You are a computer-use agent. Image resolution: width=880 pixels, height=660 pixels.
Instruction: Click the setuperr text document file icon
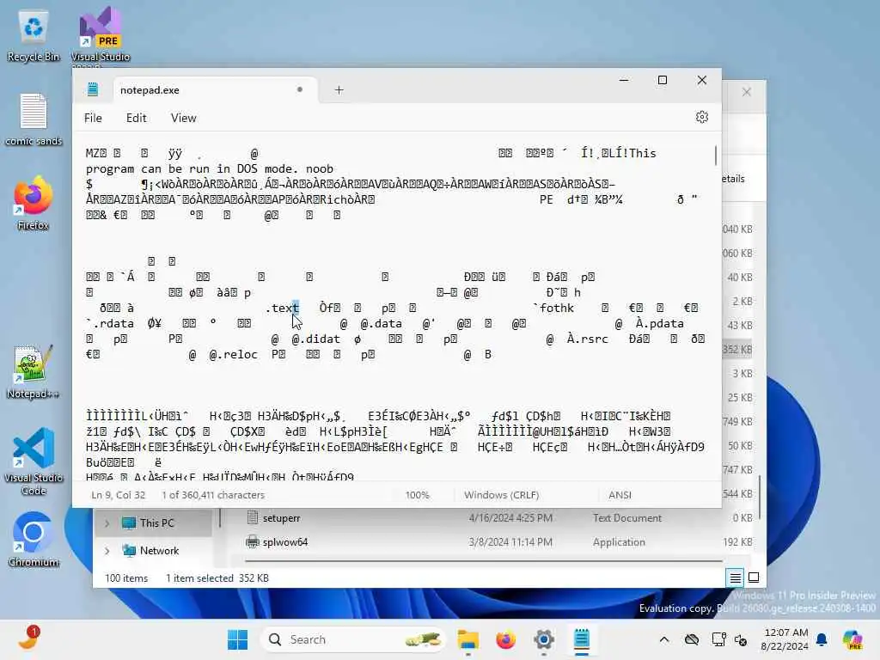pyautogui.click(x=253, y=517)
